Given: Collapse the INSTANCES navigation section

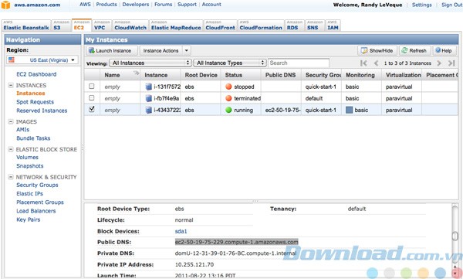Looking at the screenshot, I should 11,85.
